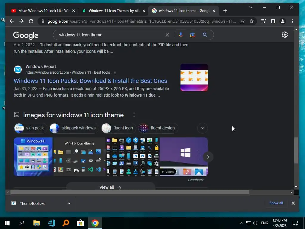Open the Win-11-icon-theme image
Viewport: 305px width, 229px height.
(80, 157)
